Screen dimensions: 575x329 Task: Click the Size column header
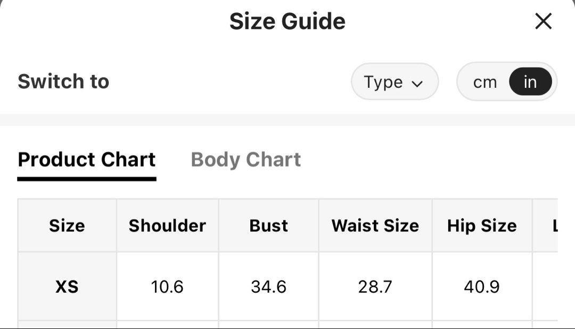click(67, 226)
